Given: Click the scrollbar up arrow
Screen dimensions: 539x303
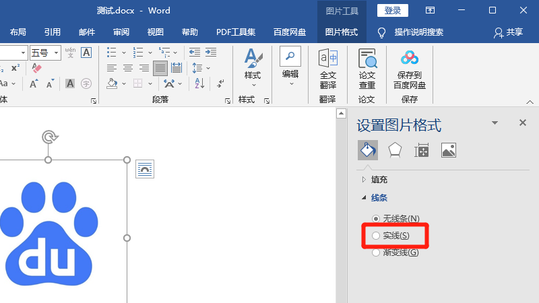Looking at the screenshot, I should tap(341, 113).
